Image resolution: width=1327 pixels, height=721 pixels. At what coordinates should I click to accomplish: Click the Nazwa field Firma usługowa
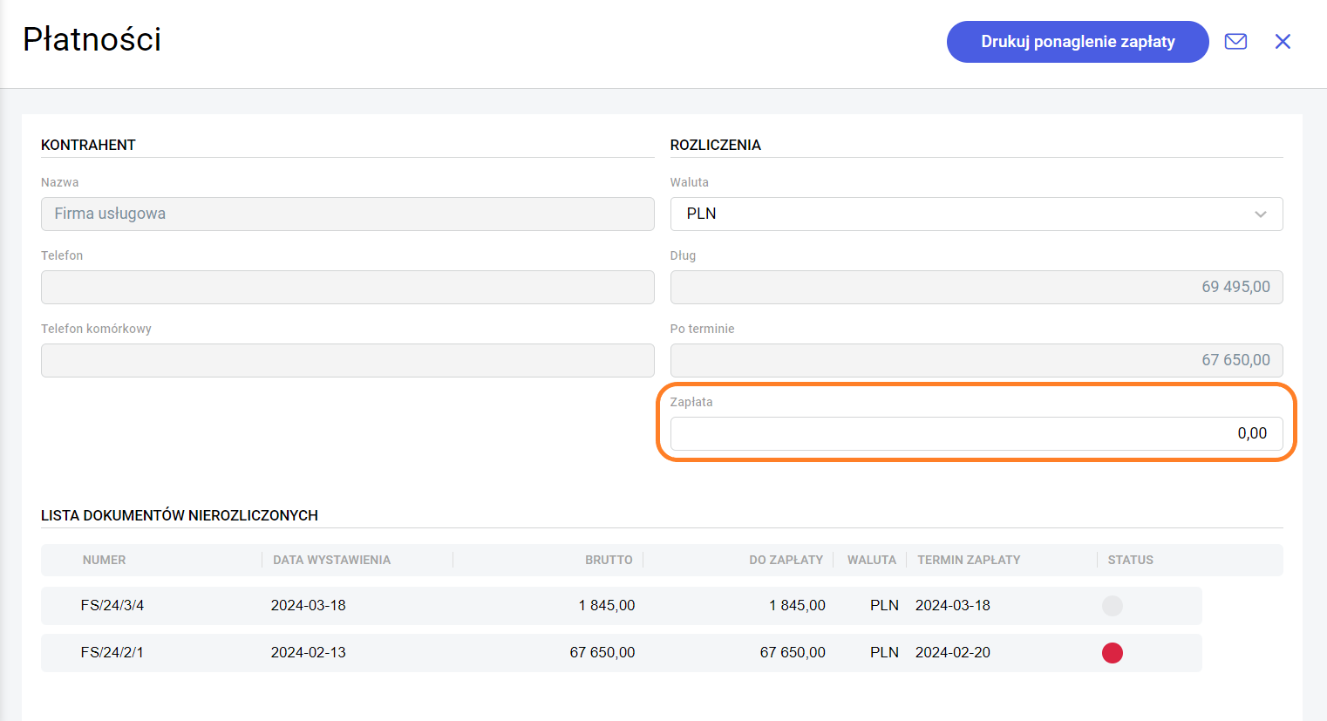coord(347,214)
